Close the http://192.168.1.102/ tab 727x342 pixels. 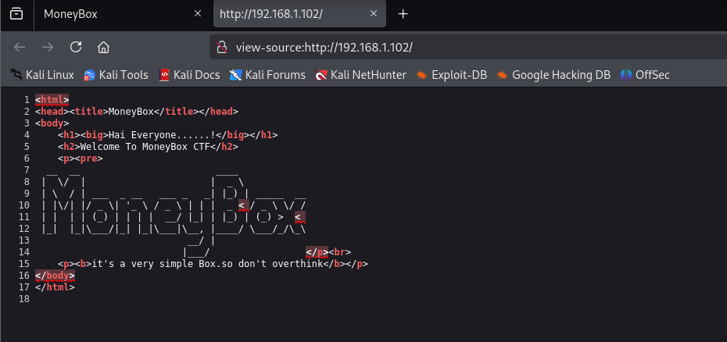(x=374, y=14)
